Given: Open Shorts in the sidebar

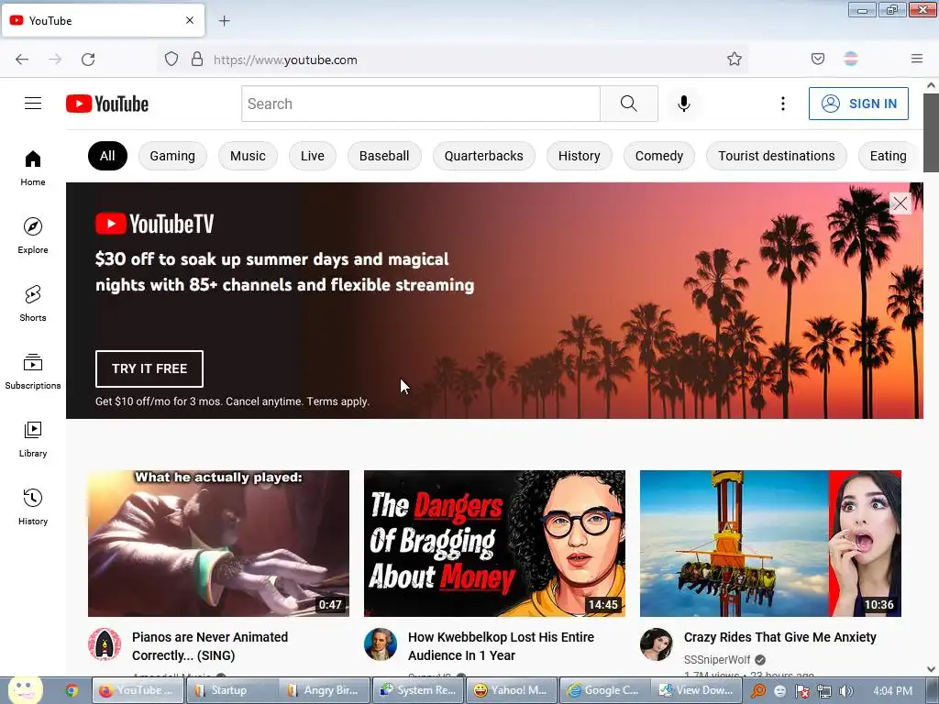Looking at the screenshot, I should (33, 303).
